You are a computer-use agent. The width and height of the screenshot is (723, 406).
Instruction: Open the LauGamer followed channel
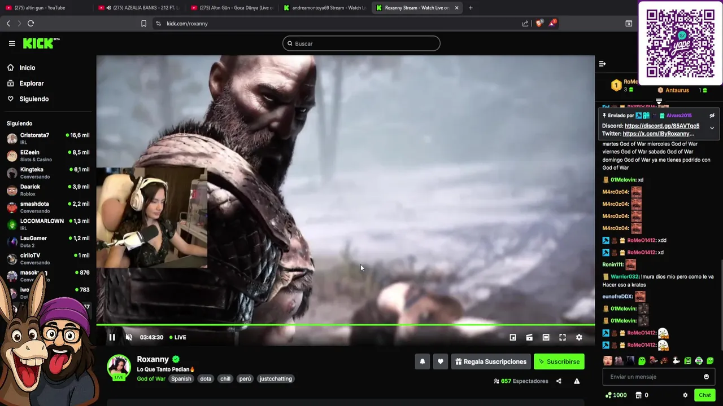48,241
